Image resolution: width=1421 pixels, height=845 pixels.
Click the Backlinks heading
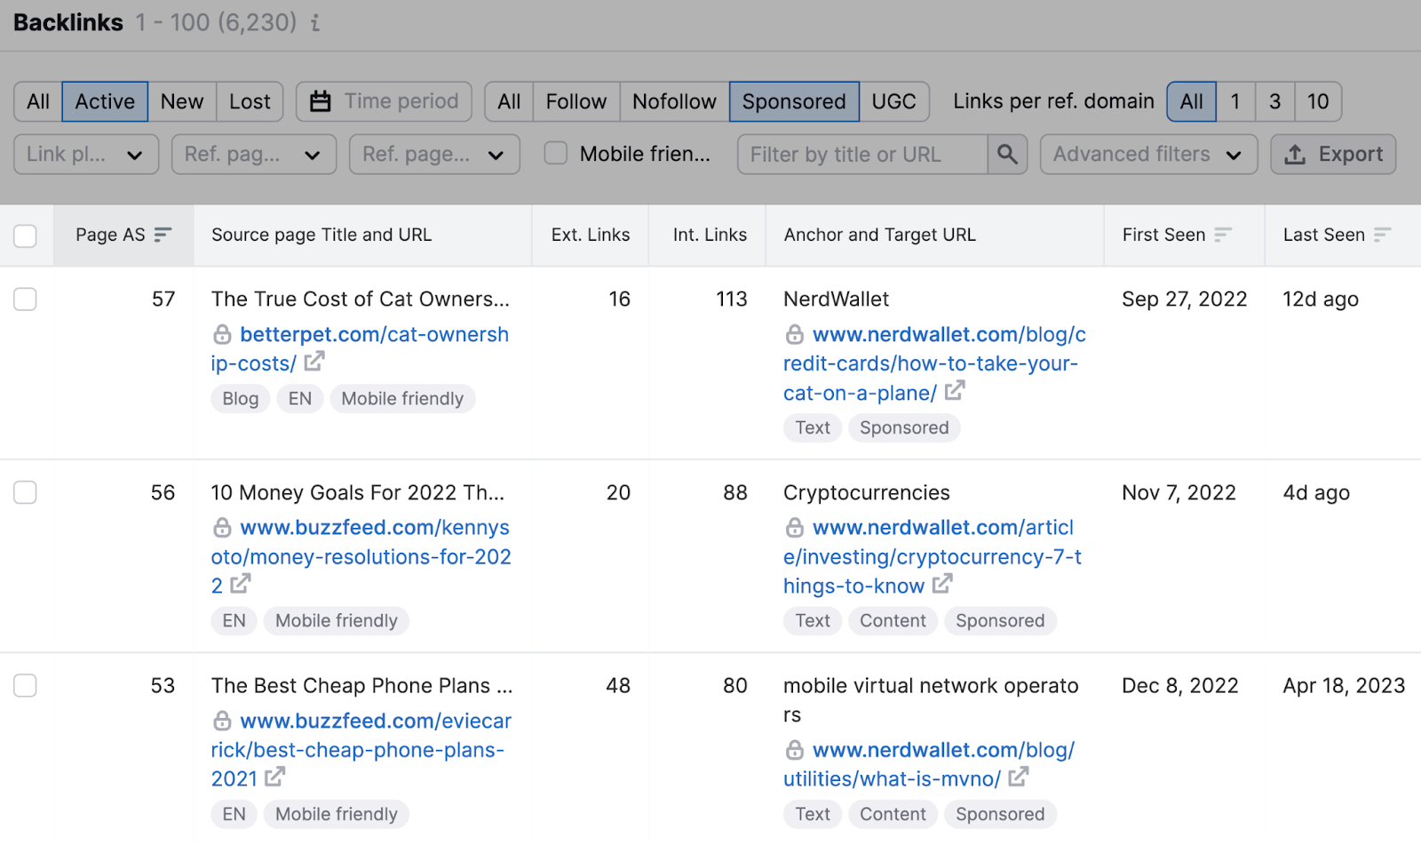[x=68, y=22]
